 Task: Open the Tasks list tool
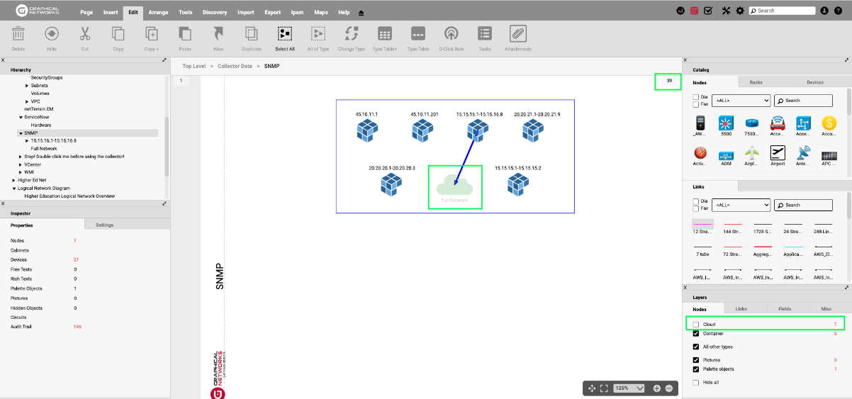pos(485,34)
